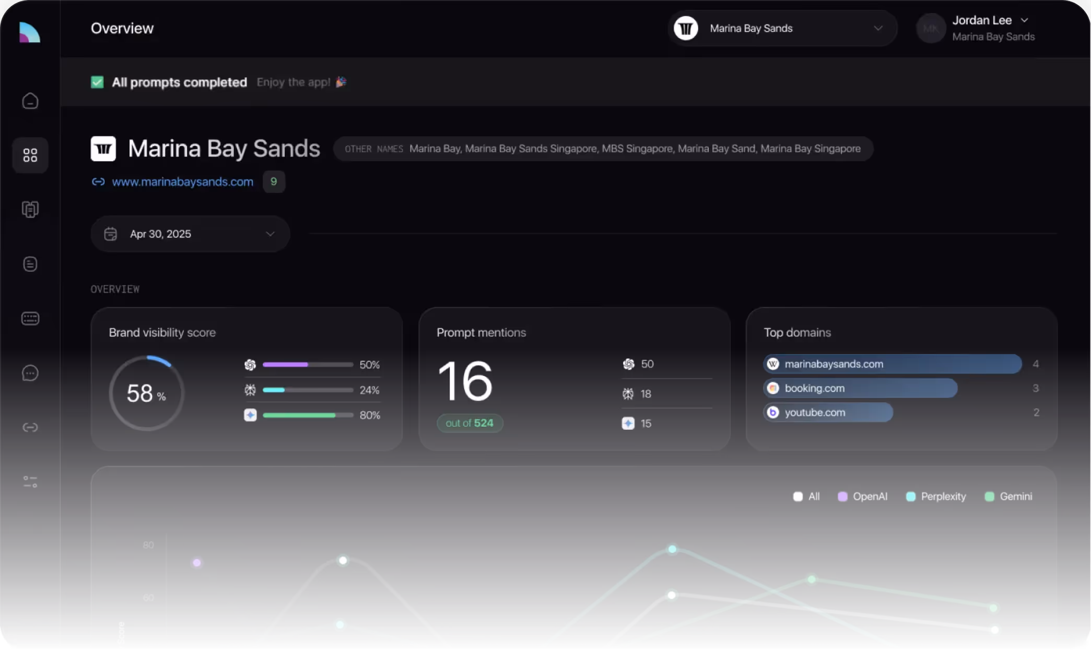Open the Apr 30, 2025 date dropdown
1091x653 pixels.
[x=190, y=234]
